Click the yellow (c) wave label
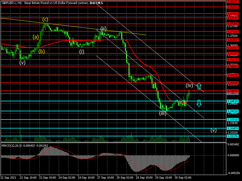242x181 pixels. point(45,20)
